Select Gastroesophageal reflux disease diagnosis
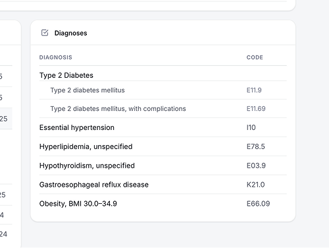 point(163,185)
